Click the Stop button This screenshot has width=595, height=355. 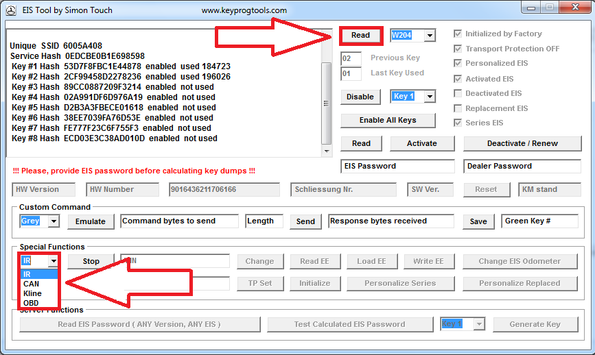click(x=91, y=261)
